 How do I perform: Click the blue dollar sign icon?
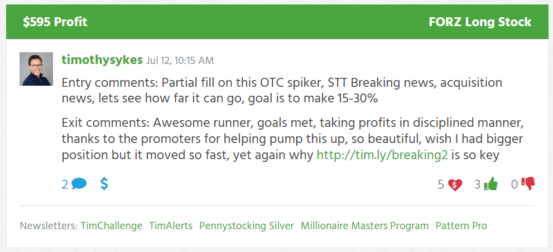click(x=104, y=184)
